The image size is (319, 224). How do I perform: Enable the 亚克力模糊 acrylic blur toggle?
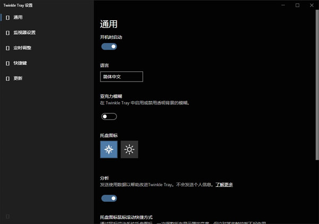click(x=109, y=116)
